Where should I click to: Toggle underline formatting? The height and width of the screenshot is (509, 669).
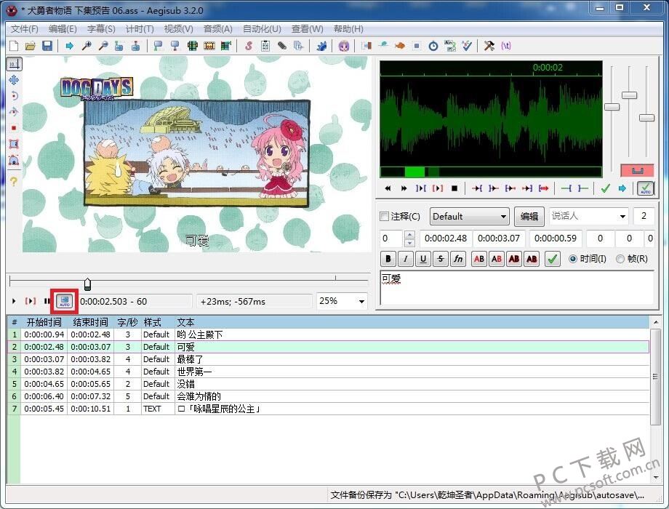point(422,259)
